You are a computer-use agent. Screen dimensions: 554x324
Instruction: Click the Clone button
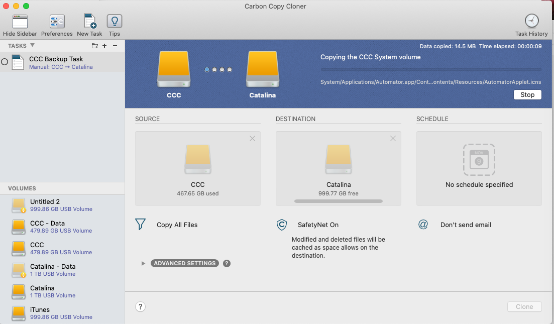click(524, 307)
